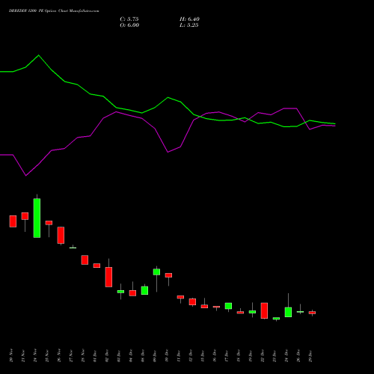This screenshot has height=374, width=374.
Task: Select the open value 'O: 6.00'
Action: pos(129,25)
